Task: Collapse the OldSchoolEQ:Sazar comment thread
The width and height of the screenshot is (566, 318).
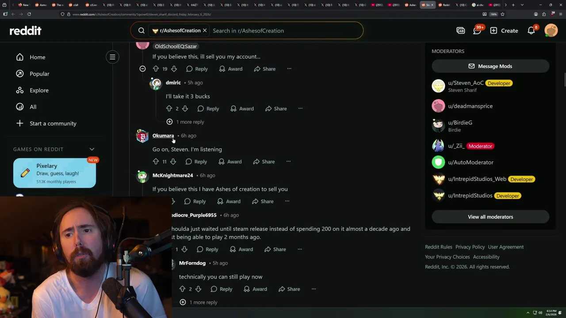Action: pos(142,69)
